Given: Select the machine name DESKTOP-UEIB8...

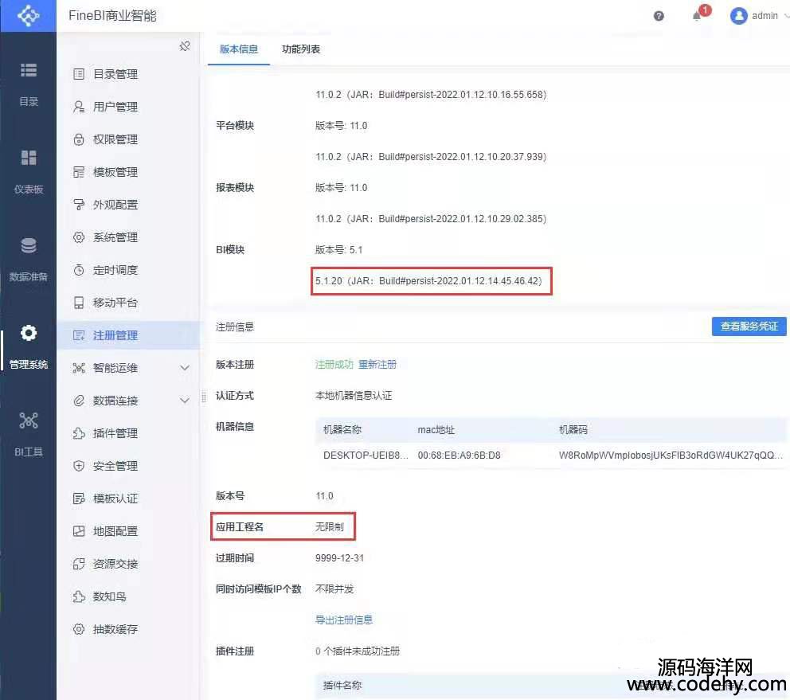Looking at the screenshot, I should pyautogui.click(x=366, y=456).
